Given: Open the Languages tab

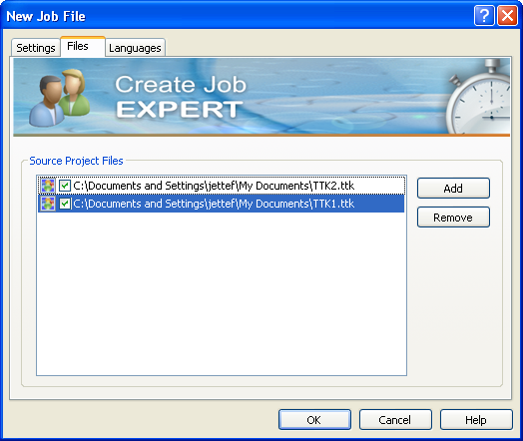Looking at the screenshot, I should [x=135, y=48].
